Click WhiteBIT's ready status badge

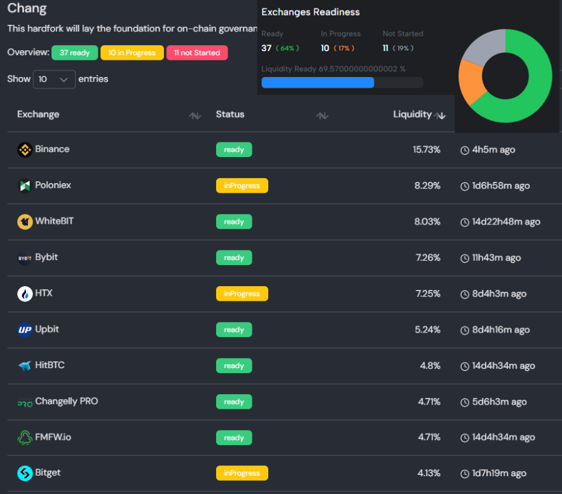234,221
